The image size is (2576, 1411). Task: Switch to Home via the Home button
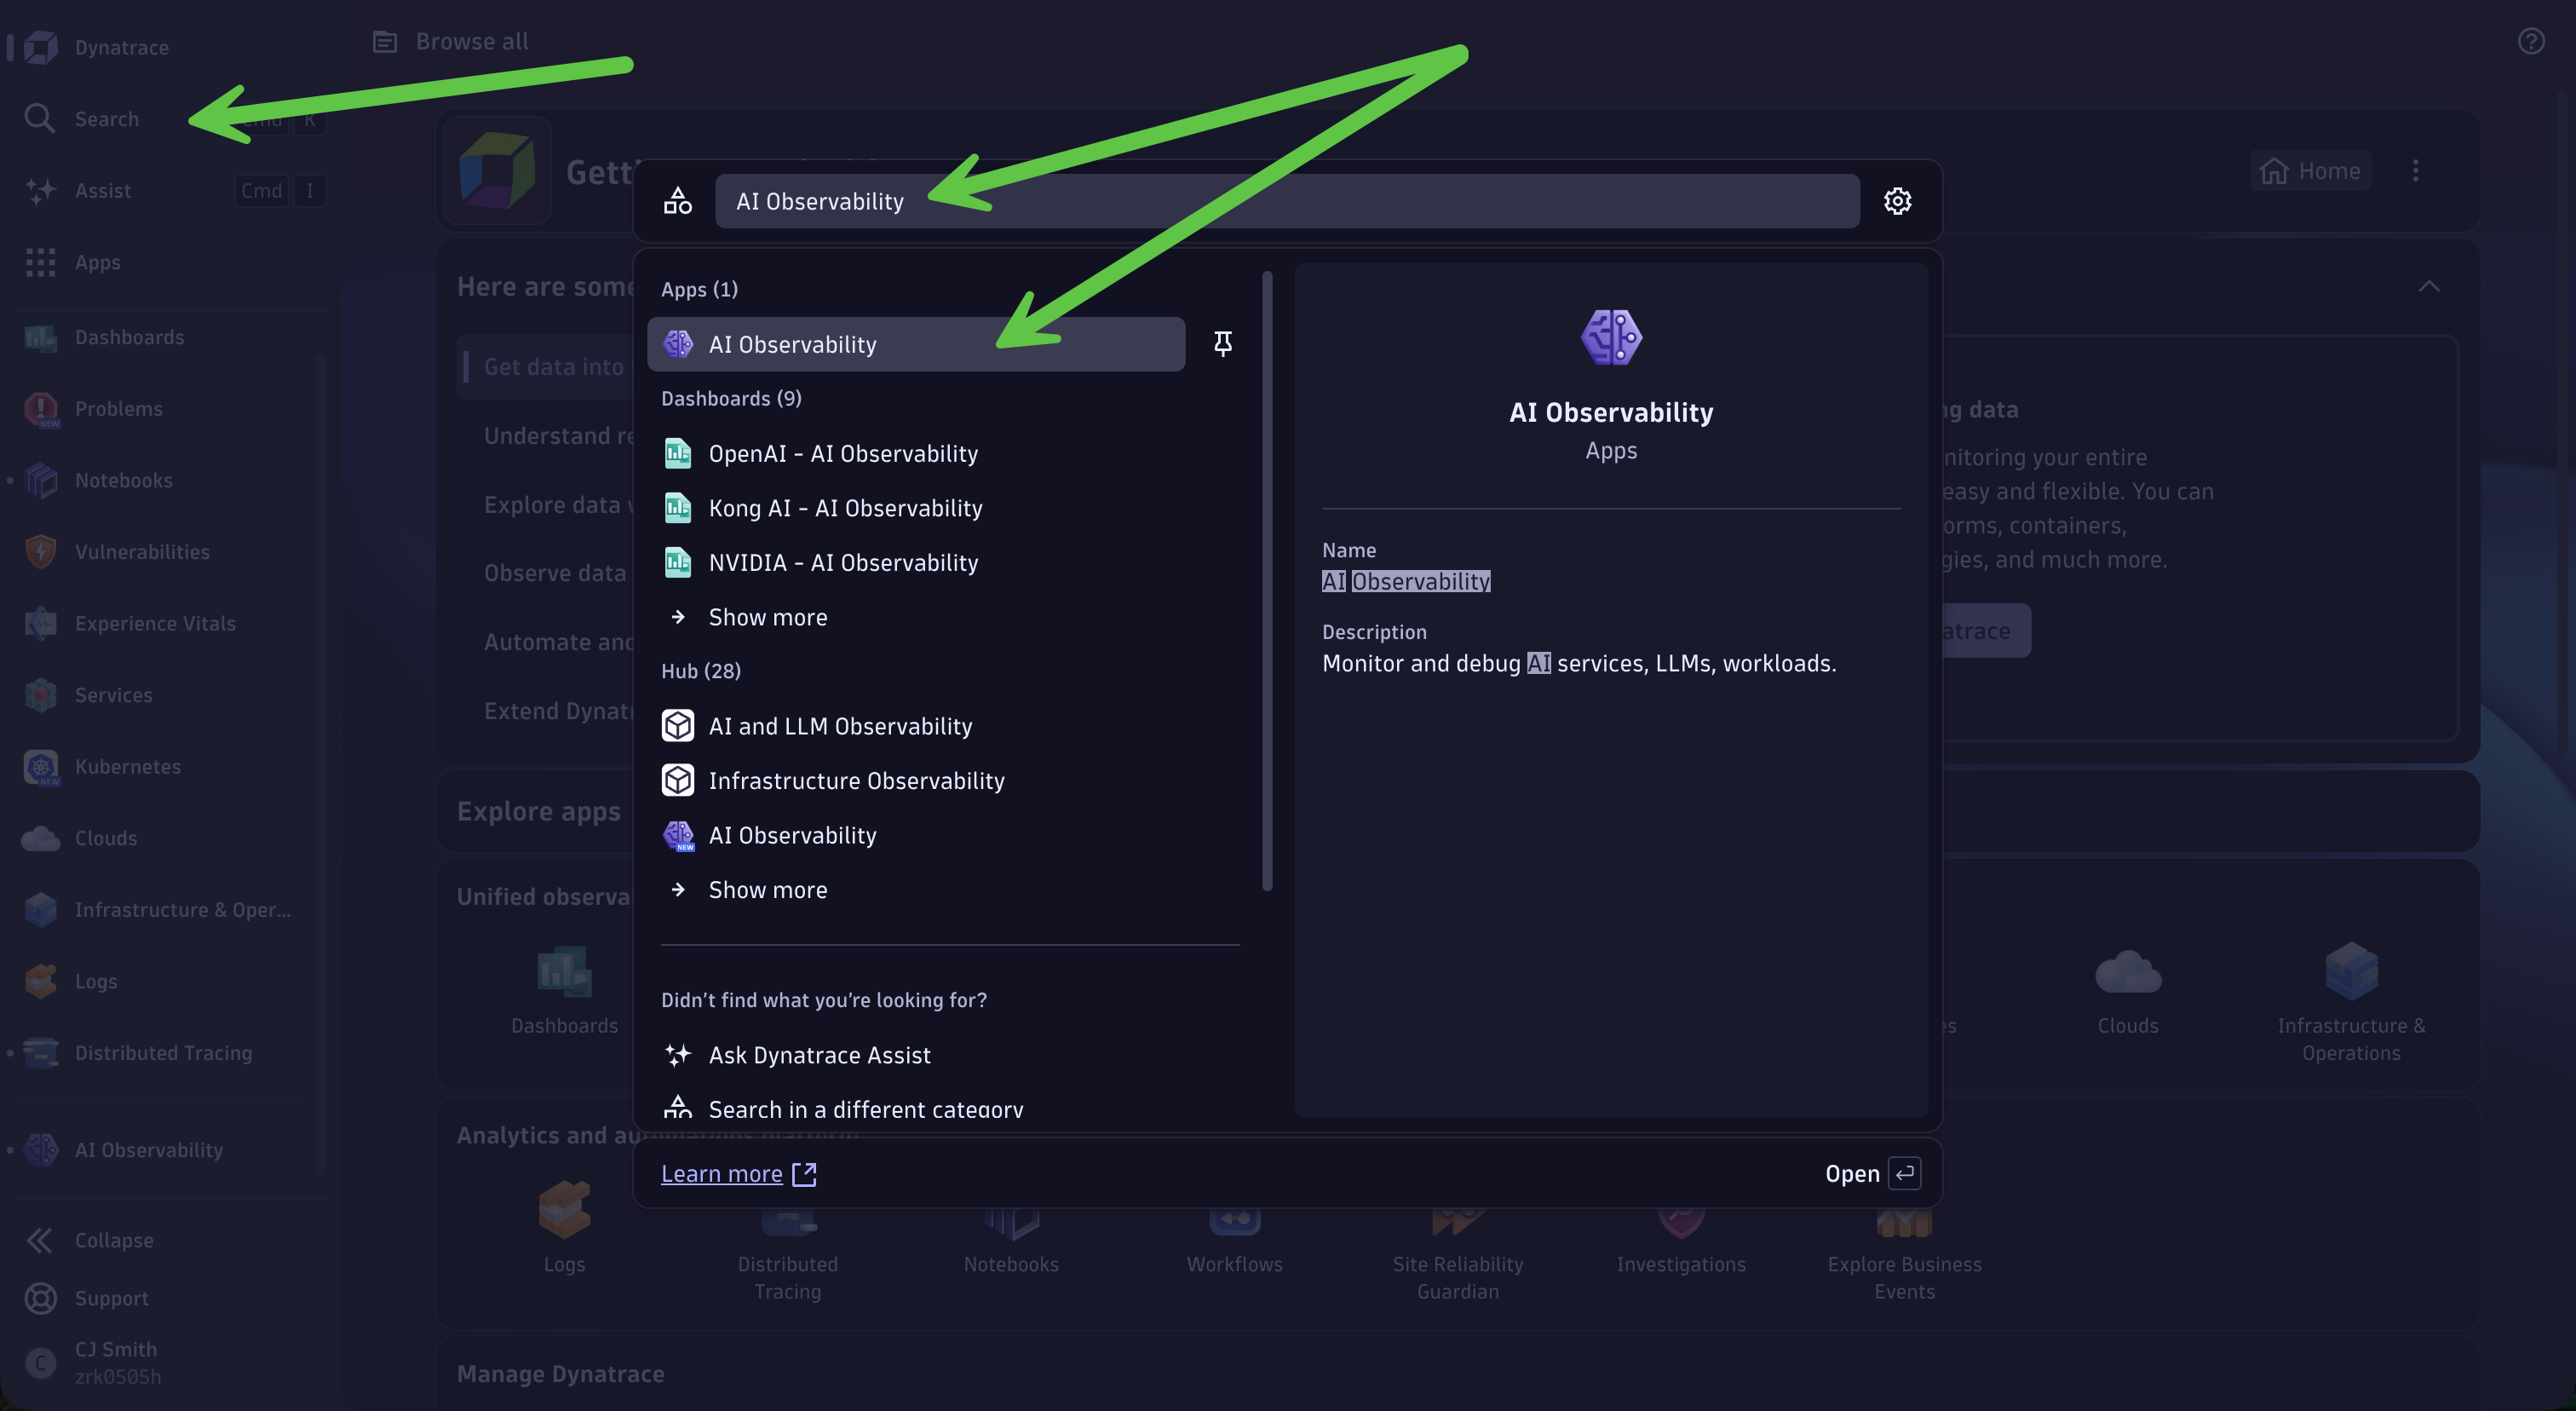[x=2310, y=170]
